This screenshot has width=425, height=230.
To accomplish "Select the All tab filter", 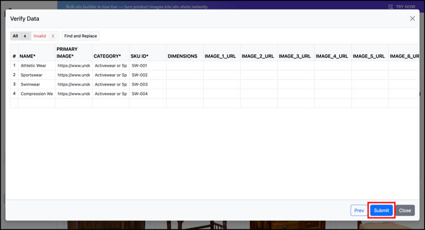I will (20, 36).
